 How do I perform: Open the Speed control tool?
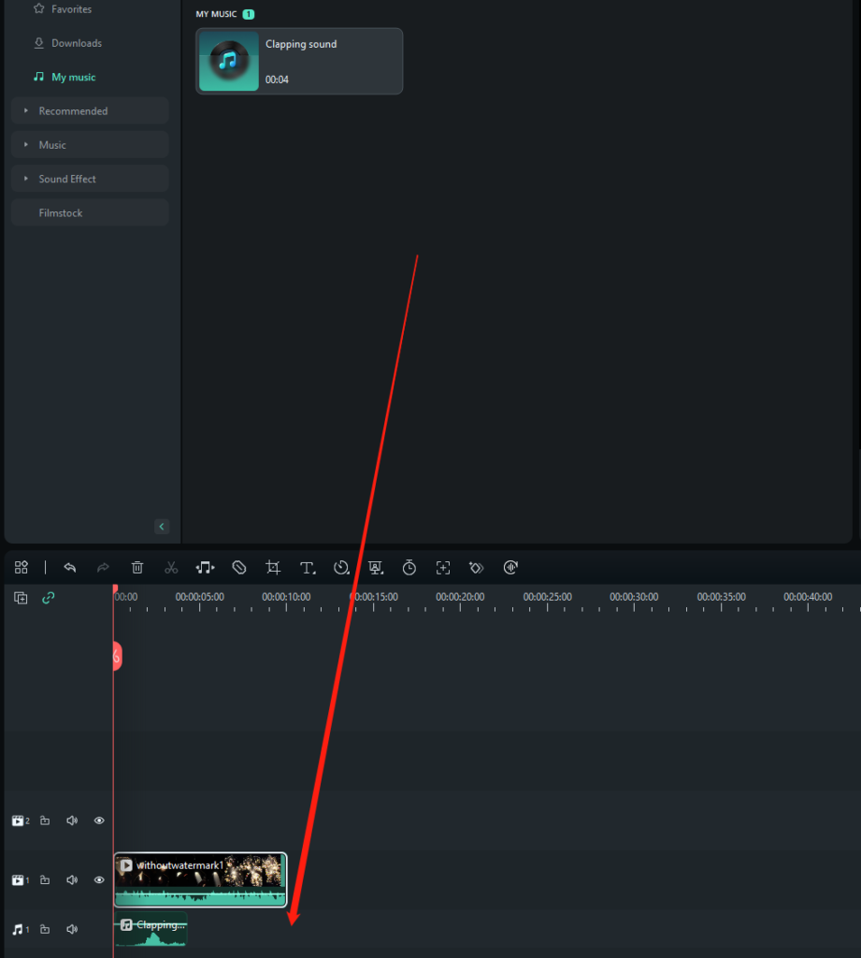click(341, 567)
